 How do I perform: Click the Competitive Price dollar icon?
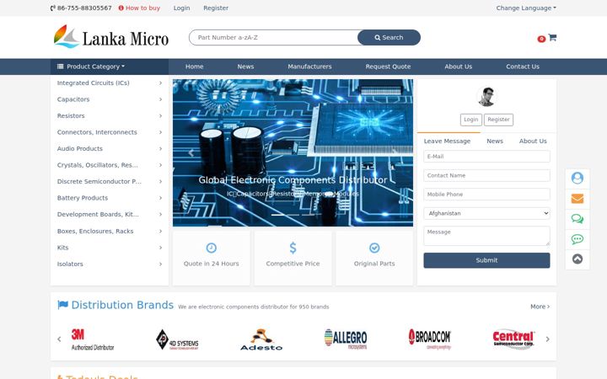click(293, 248)
